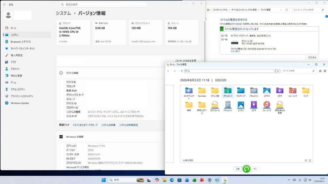Open the デスクトップ folder
Viewport: 328px width, 184px height.
pyautogui.click(x=241, y=92)
